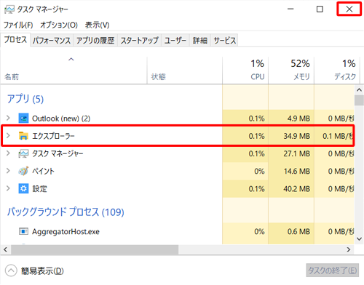Image resolution: width=364 pixels, height=285 pixels.
Task: Close the Task Manager window
Action: click(x=349, y=9)
